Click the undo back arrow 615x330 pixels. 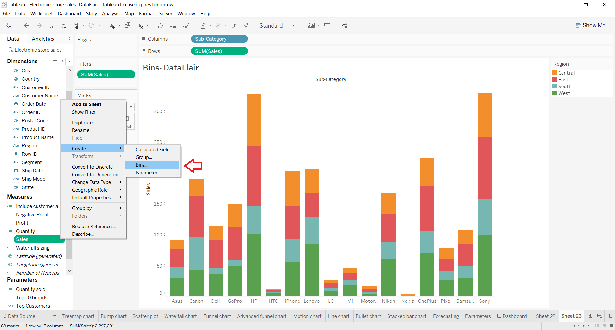click(x=27, y=25)
